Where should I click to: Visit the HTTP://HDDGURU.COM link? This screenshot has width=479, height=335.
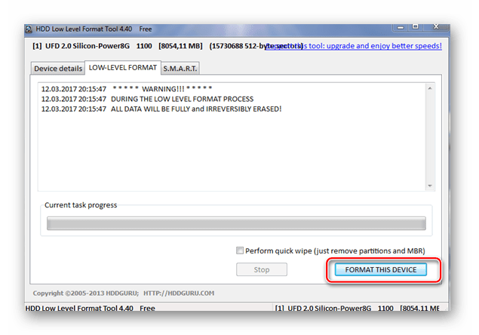pyautogui.click(x=179, y=293)
